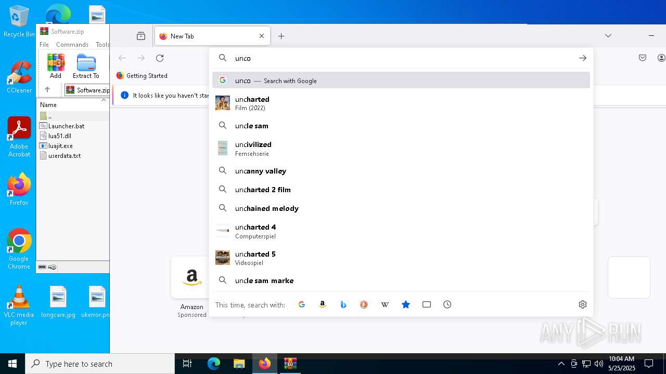Image resolution: width=666 pixels, height=374 pixels.
Task: Open VLC media player desktop shortcut
Action: 19,305
